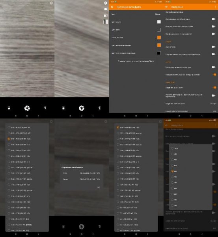Open the Фото resolution row in the dialog
The height and width of the screenshot is (237, 218).
point(82,173)
